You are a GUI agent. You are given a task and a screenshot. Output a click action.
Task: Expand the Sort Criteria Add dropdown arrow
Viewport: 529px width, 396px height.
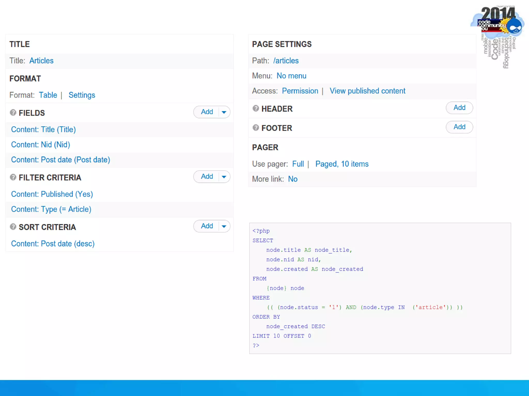click(x=224, y=226)
